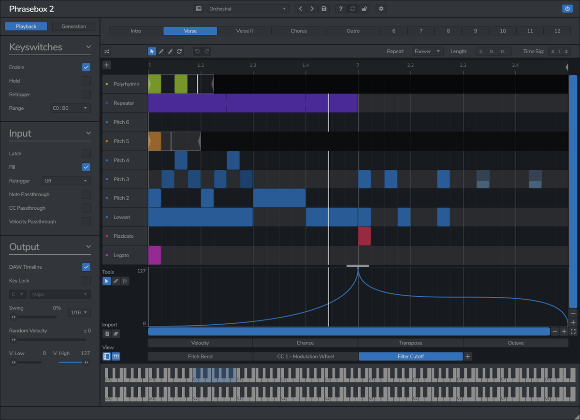Open Input Retrigger Off dropdown
This screenshot has height=420, width=580.
(66, 181)
